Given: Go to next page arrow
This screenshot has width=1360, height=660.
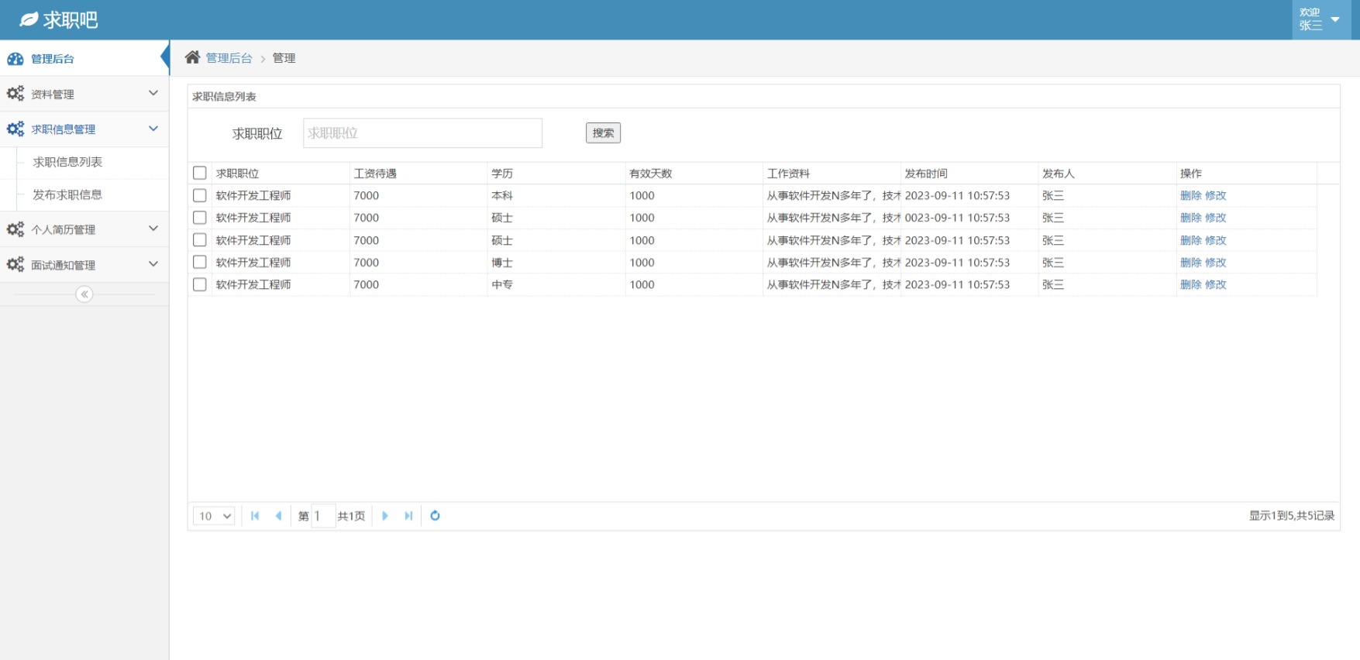Looking at the screenshot, I should (x=385, y=516).
